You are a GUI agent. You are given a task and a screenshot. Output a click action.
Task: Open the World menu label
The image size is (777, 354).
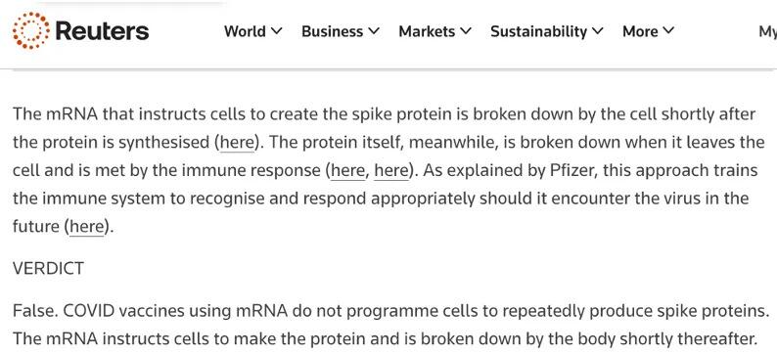tap(245, 31)
